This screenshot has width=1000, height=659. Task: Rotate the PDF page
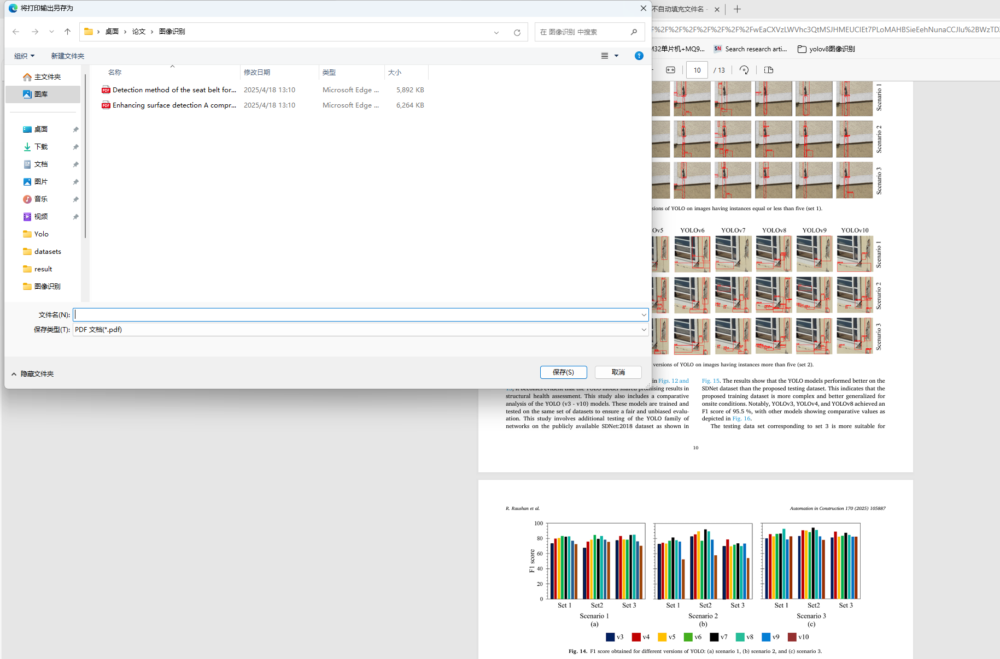[x=744, y=70]
